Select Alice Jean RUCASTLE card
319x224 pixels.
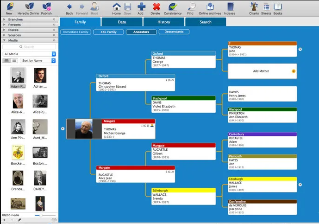point(136,174)
